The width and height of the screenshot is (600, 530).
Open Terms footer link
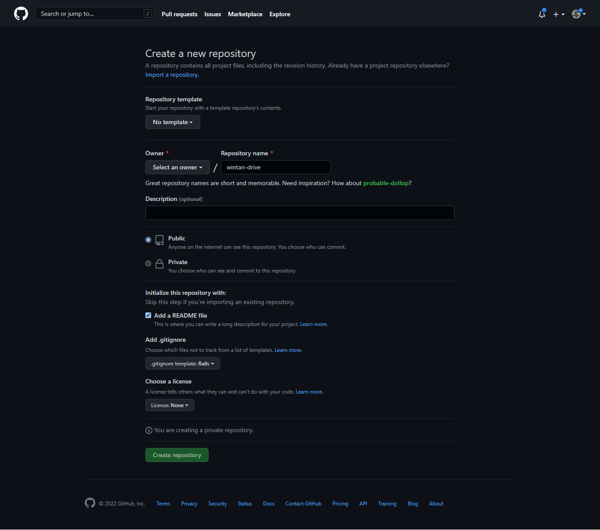click(x=163, y=504)
